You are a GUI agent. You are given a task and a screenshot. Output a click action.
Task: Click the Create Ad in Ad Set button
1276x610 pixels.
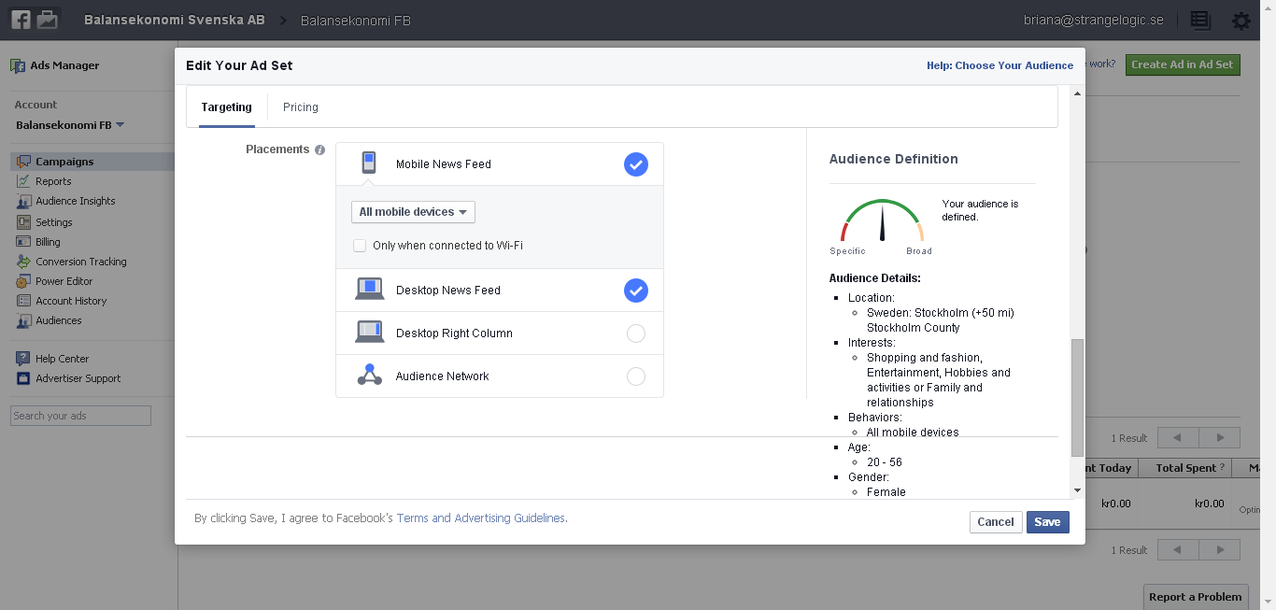[x=1183, y=64]
